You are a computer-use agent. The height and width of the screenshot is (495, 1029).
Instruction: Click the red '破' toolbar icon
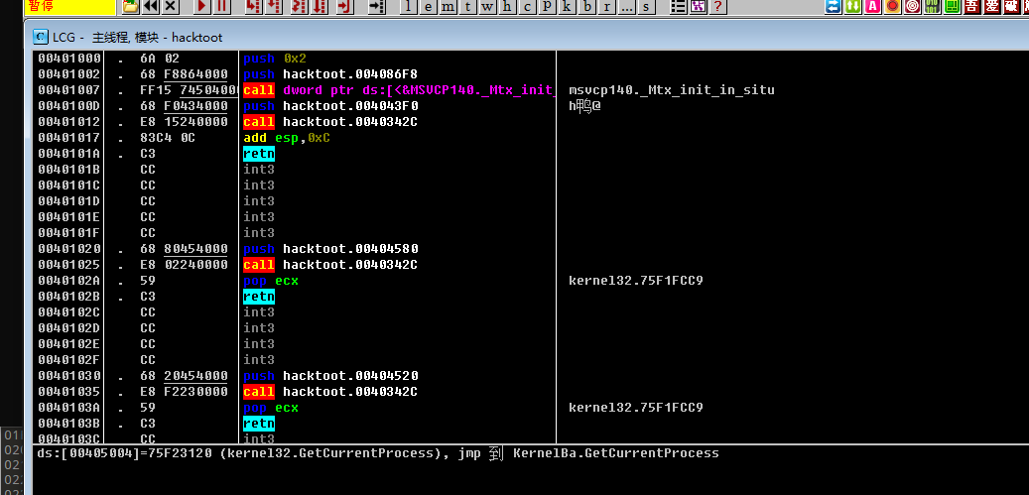pyautogui.click(x=1011, y=7)
